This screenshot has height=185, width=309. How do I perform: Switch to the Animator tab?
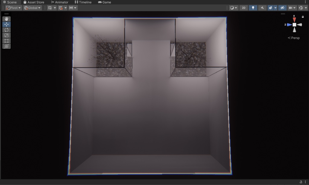pos(59,2)
